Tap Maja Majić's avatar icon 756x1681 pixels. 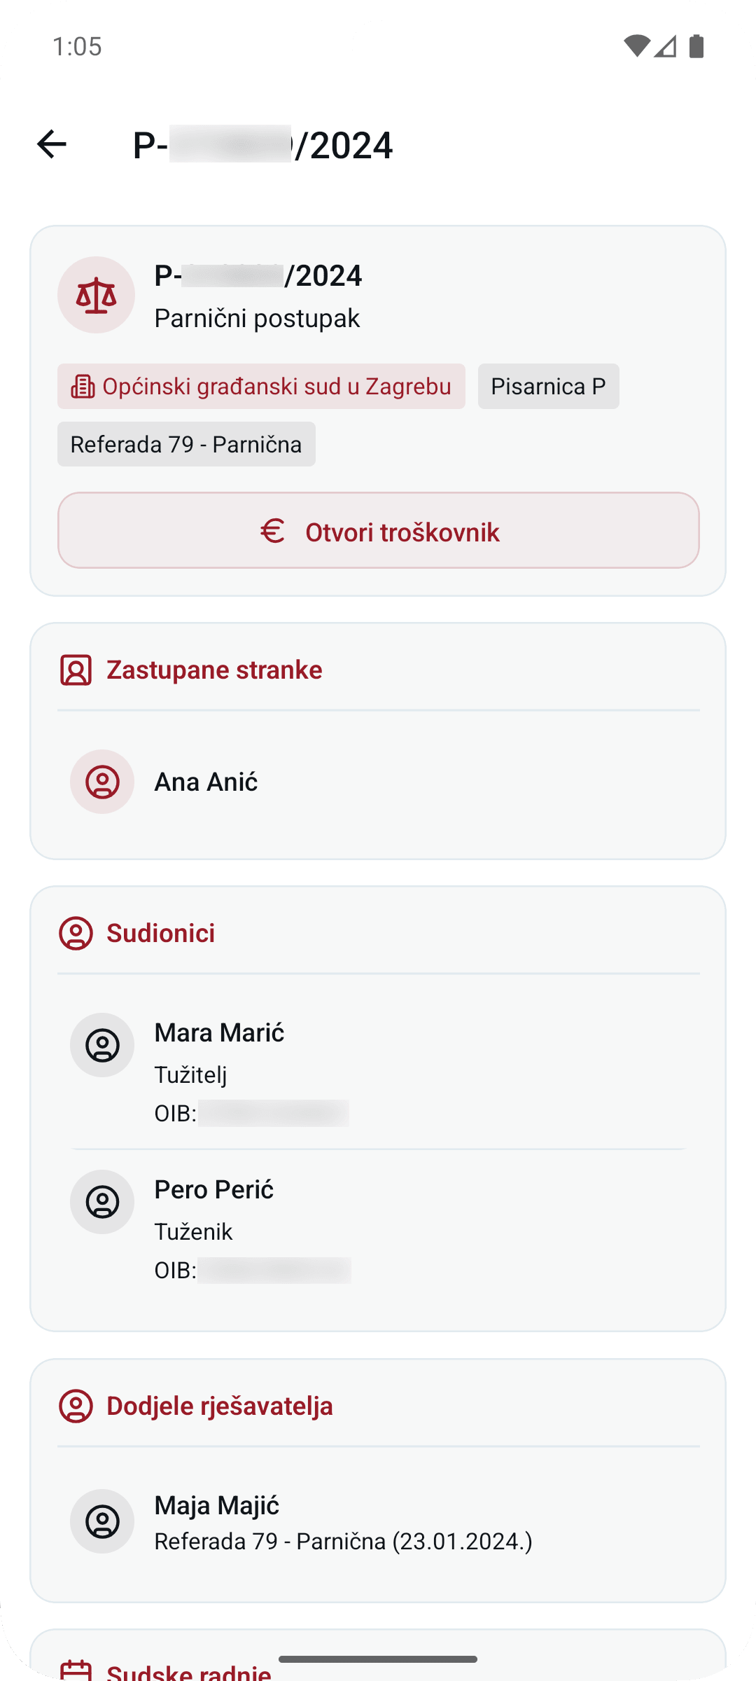(102, 1521)
